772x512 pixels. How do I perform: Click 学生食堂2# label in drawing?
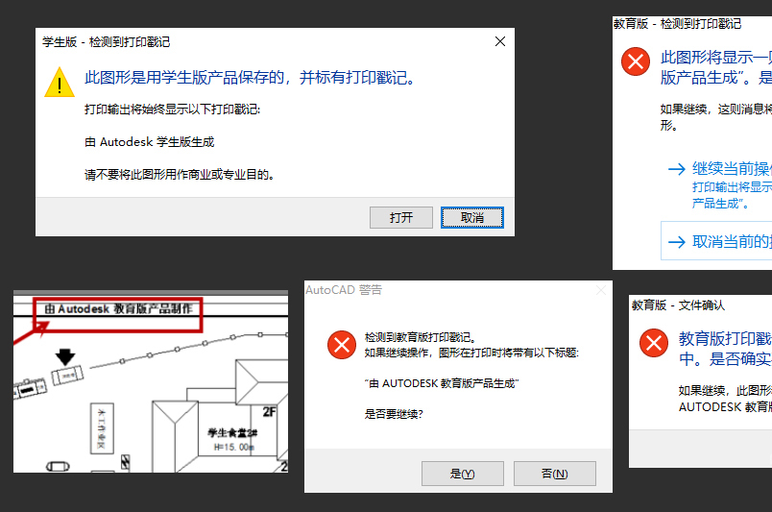click(232, 432)
